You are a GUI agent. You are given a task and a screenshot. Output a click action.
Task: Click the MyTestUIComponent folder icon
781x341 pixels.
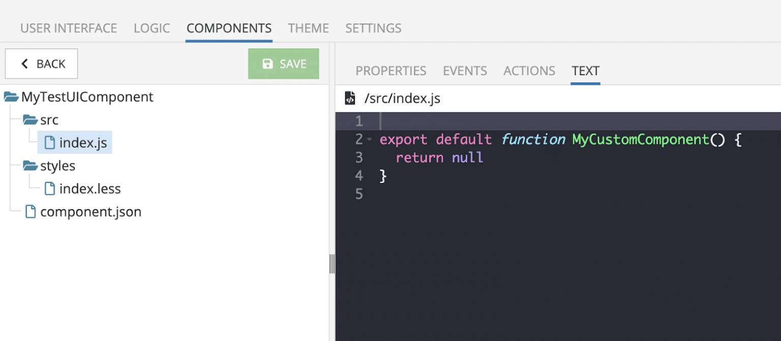(x=11, y=97)
